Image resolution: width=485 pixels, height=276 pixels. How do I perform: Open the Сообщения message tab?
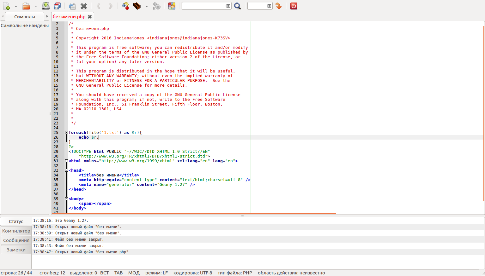coord(16,240)
